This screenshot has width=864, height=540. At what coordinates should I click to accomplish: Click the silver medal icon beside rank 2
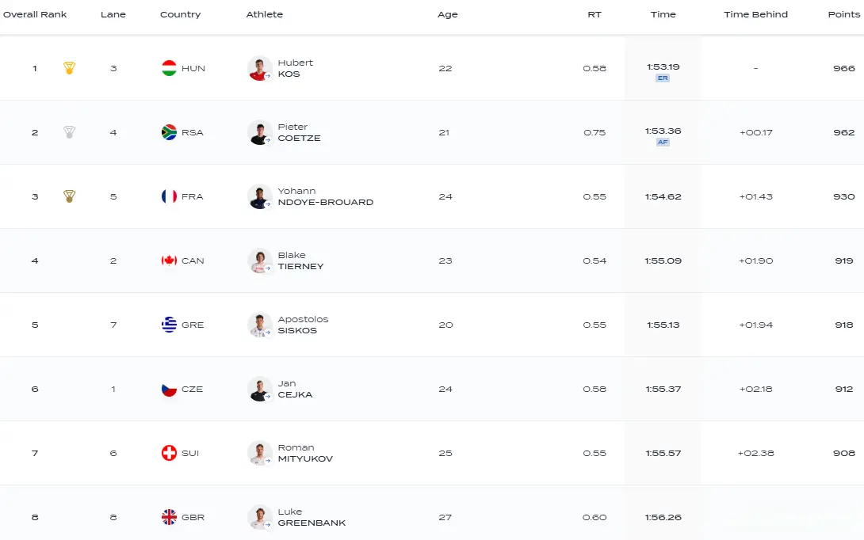[69, 132]
